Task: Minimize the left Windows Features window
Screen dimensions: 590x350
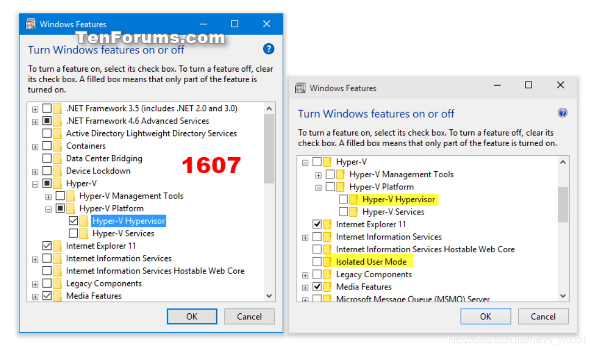Action: tap(203, 24)
